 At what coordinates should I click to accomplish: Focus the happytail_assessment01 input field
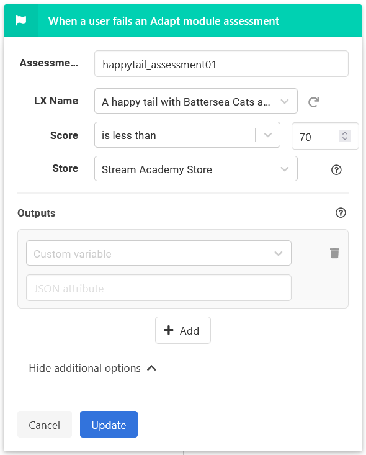(221, 64)
